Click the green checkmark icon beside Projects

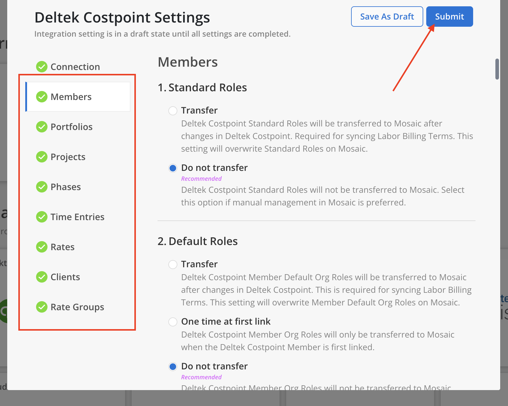coord(42,157)
